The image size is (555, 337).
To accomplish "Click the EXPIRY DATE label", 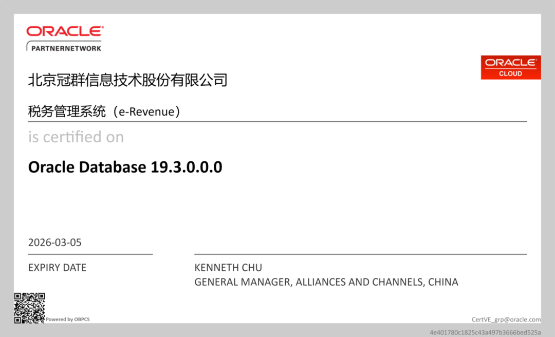I will tap(58, 268).
